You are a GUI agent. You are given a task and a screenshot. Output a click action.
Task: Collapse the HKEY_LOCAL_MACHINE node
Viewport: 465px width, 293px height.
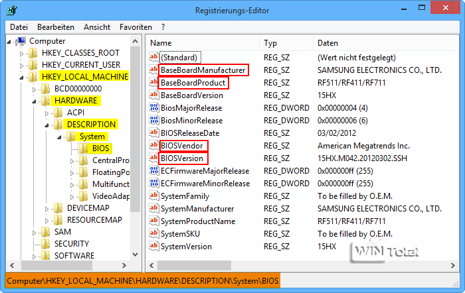[21, 78]
